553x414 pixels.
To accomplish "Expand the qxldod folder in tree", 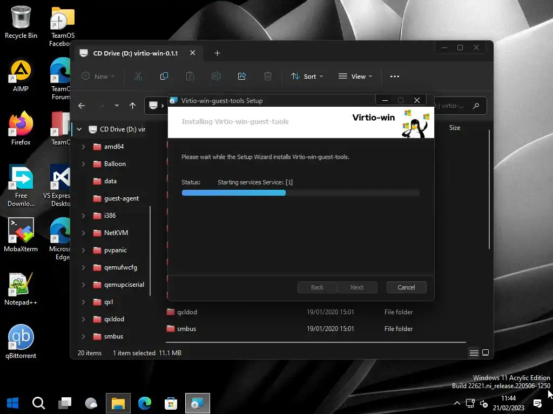I will click(x=84, y=319).
